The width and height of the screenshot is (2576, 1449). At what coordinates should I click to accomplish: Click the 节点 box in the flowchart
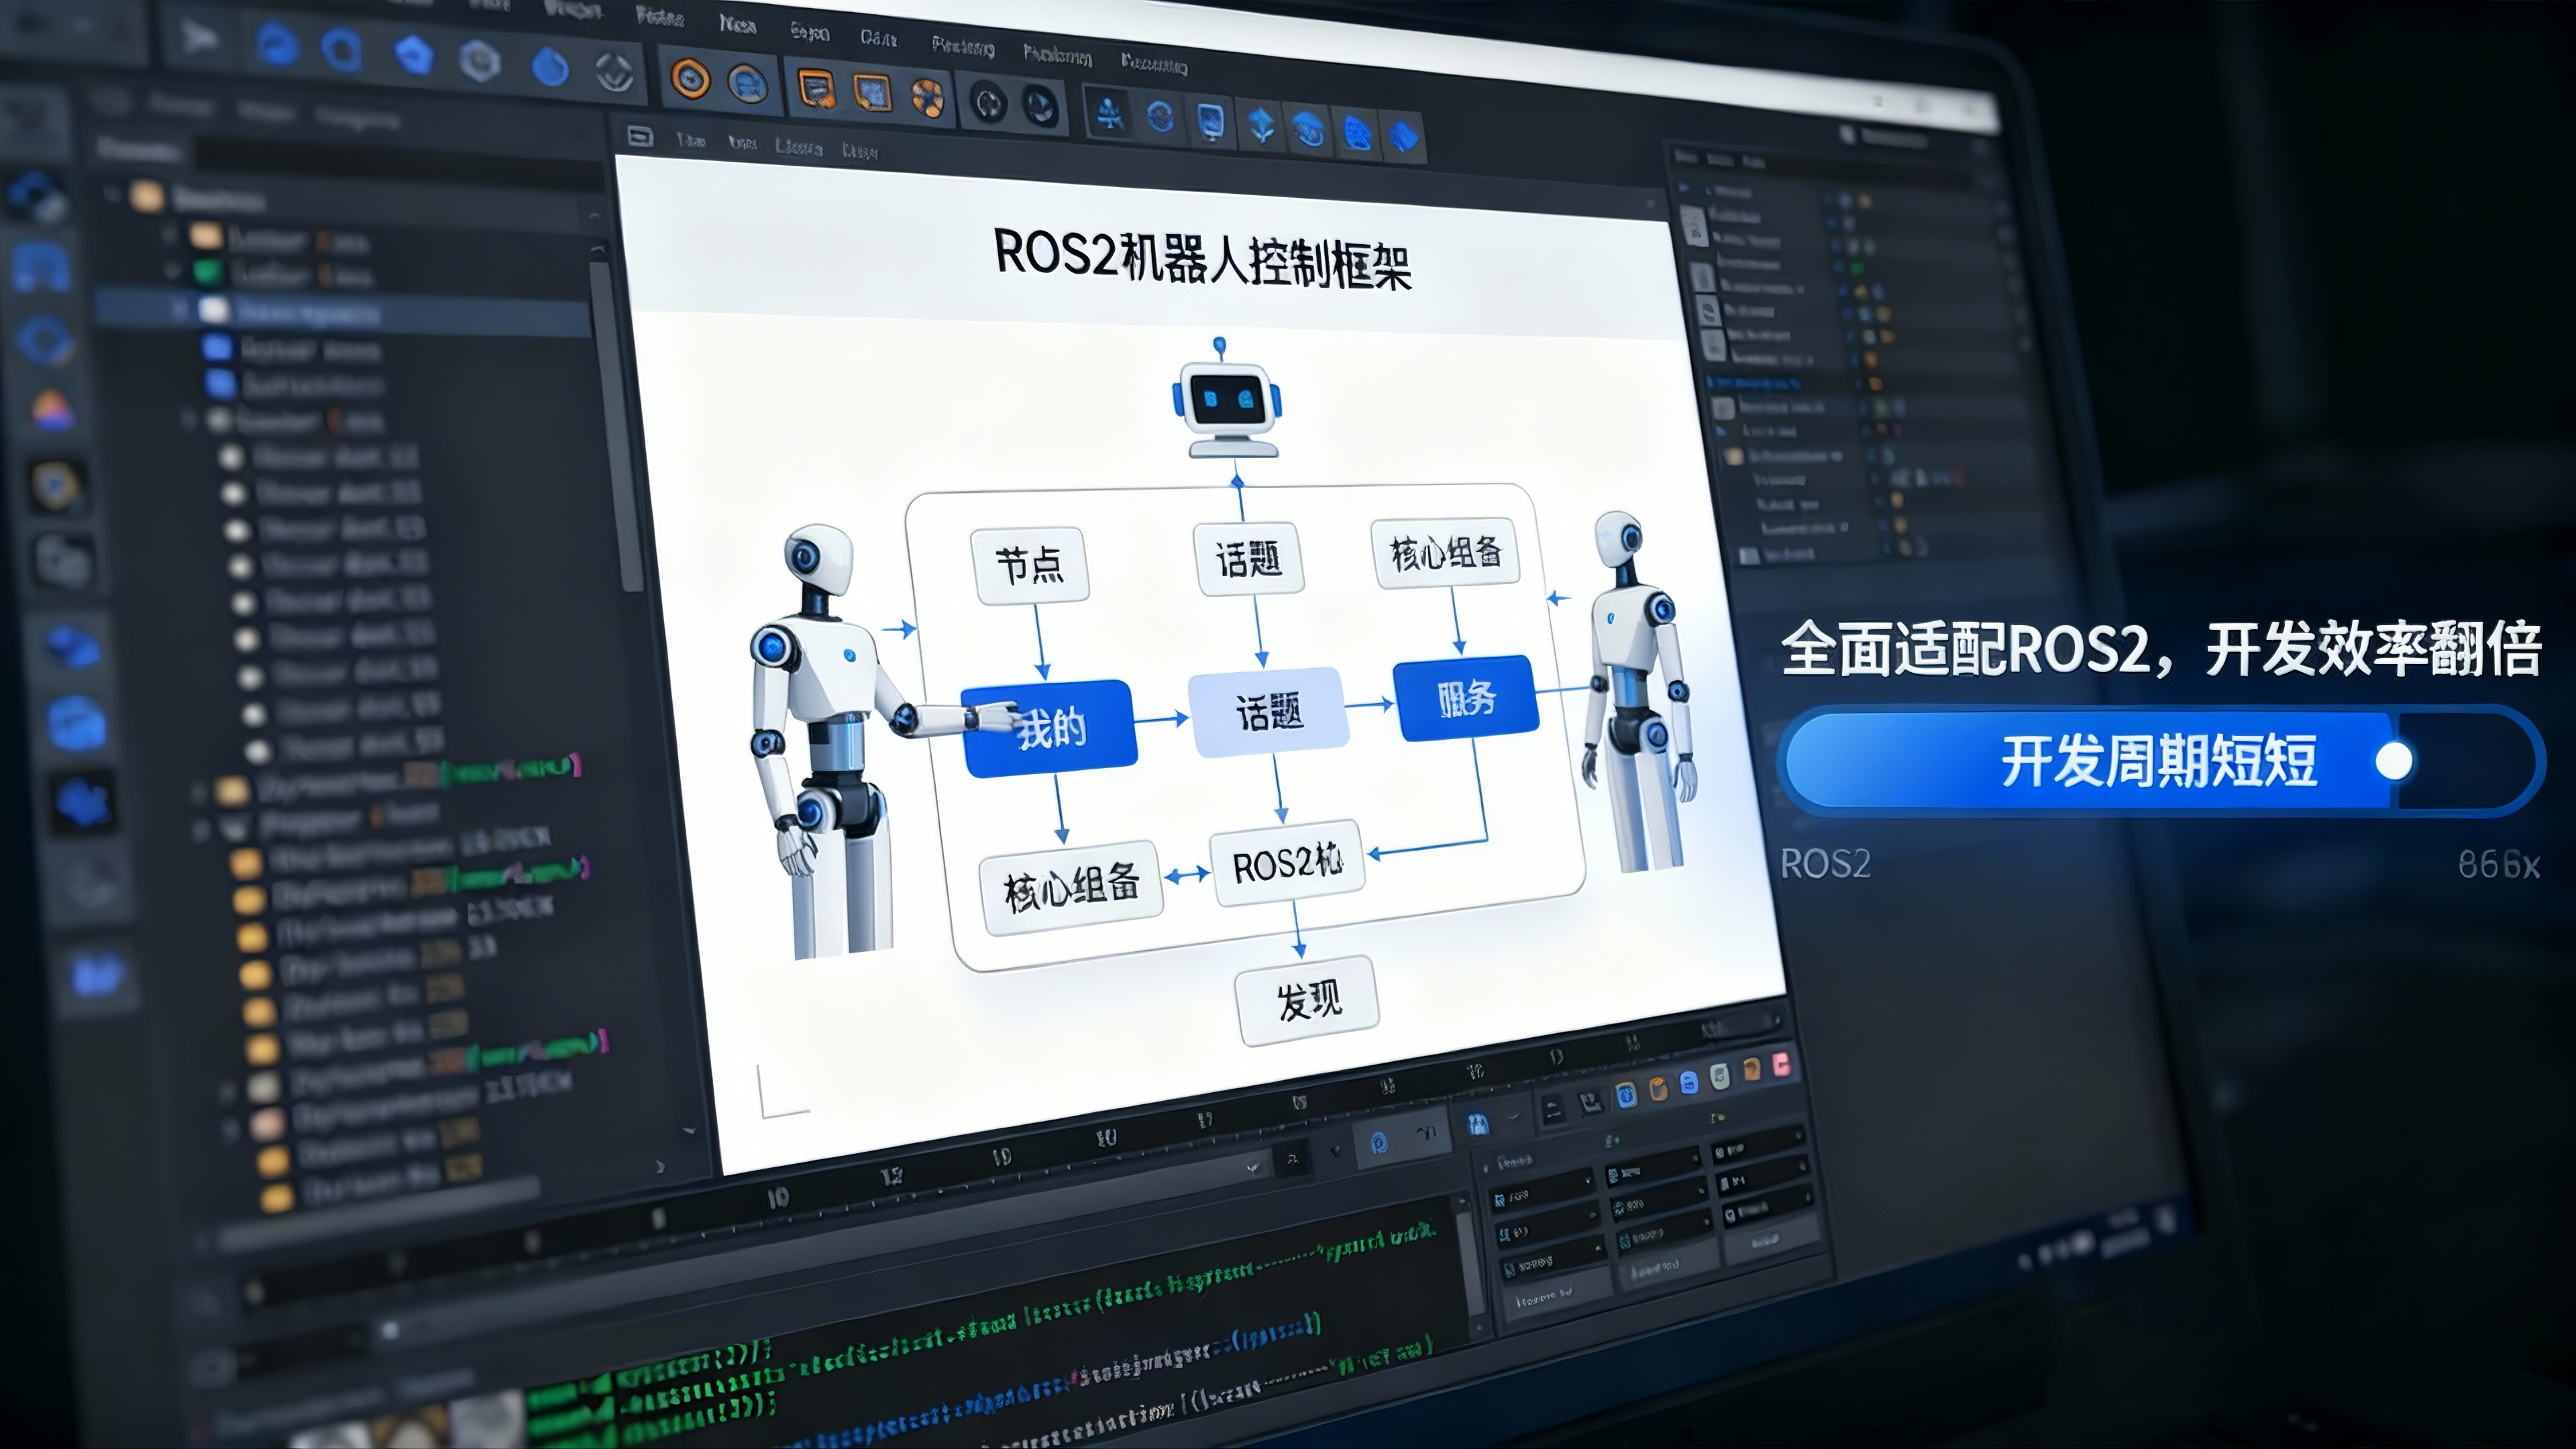tap(1030, 565)
